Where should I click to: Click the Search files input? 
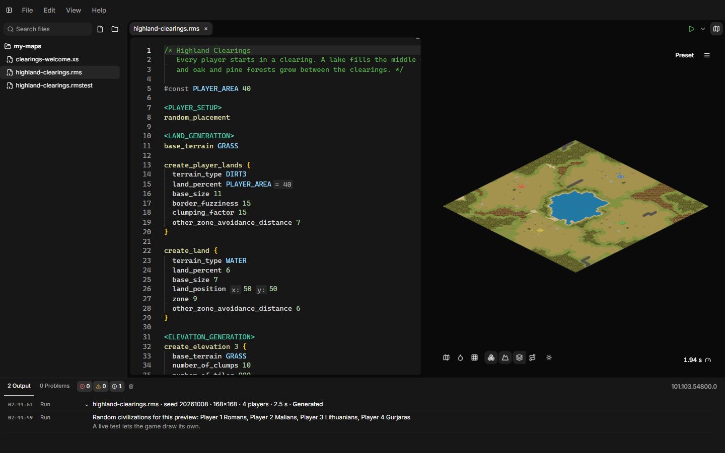(x=48, y=29)
